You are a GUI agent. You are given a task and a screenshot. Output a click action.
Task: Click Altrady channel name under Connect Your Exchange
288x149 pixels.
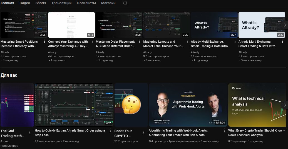point(52,52)
